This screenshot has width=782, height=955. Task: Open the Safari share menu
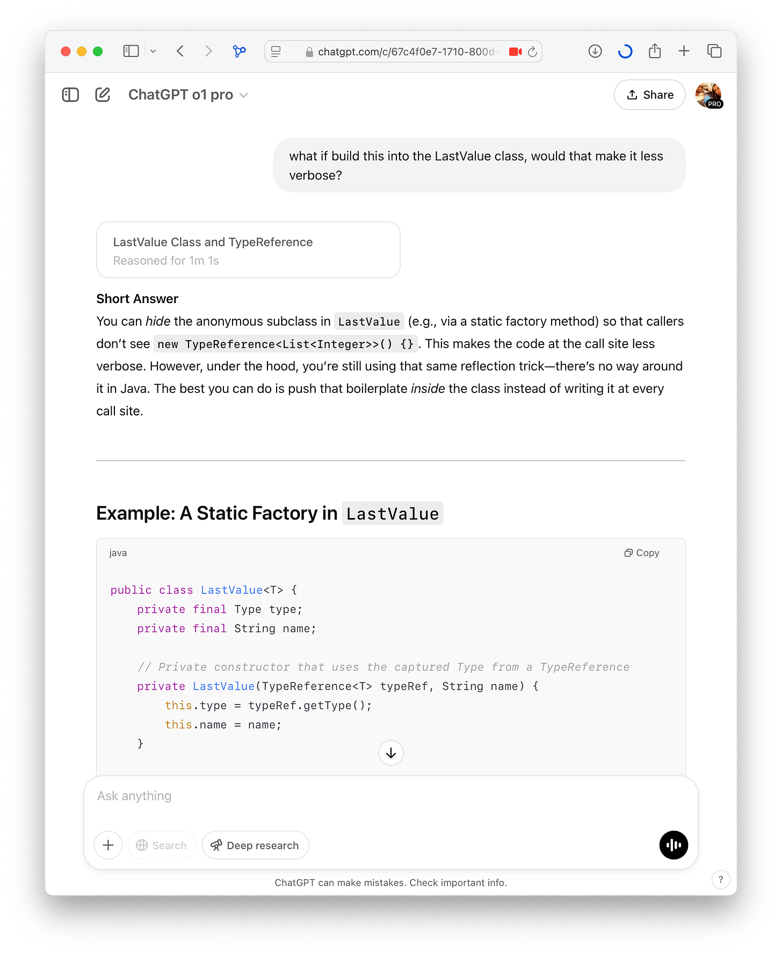coord(655,51)
